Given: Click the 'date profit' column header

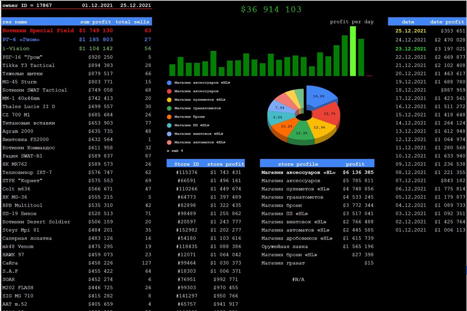Looking at the screenshot, I should click(447, 22).
